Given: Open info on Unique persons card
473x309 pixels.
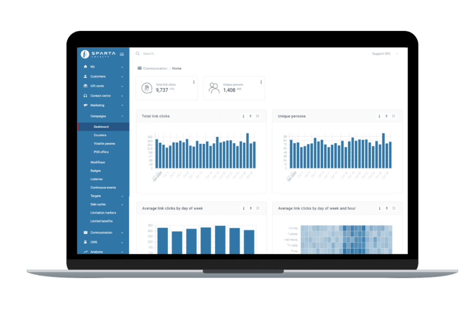Looking at the screenshot, I should click(x=261, y=82).
